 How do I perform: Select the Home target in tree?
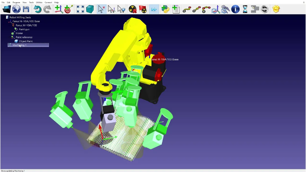point(19,33)
